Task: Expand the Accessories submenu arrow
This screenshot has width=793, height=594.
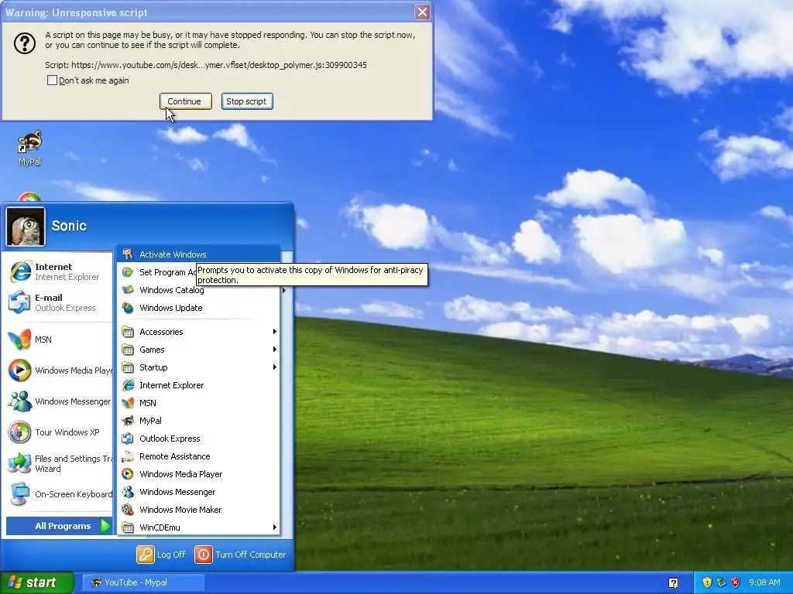Action: pos(275,332)
